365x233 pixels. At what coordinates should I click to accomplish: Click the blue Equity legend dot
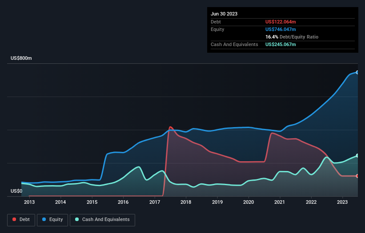click(x=44, y=219)
